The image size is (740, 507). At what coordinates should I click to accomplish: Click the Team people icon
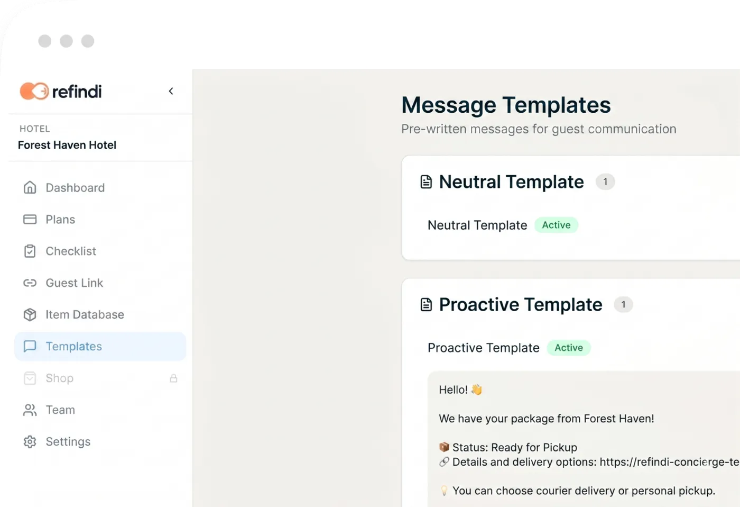pos(30,410)
